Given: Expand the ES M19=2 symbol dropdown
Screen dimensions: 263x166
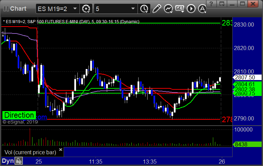Looking at the screenshot, I should (x=75, y=9).
